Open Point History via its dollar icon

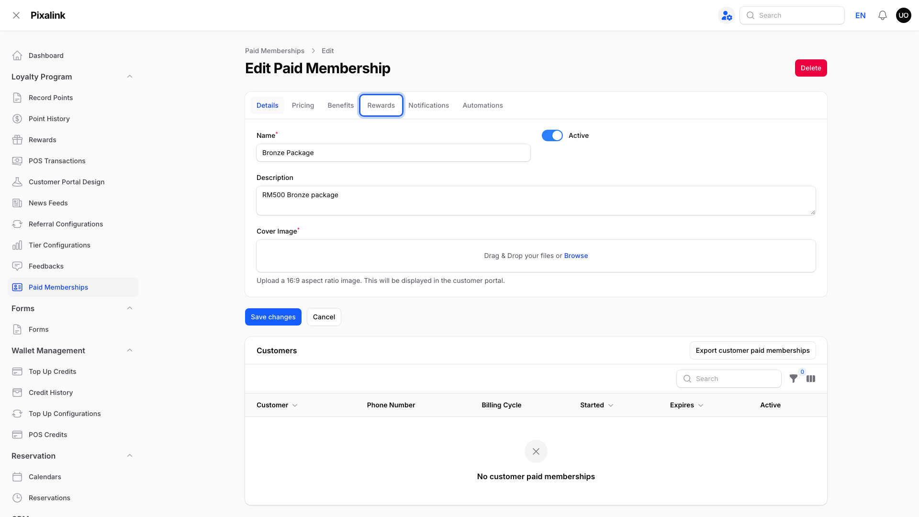click(x=17, y=119)
